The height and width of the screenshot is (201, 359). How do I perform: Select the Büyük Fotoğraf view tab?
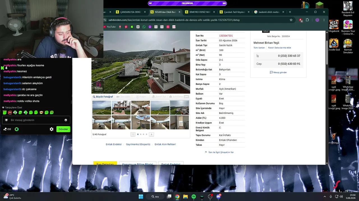[103, 97]
